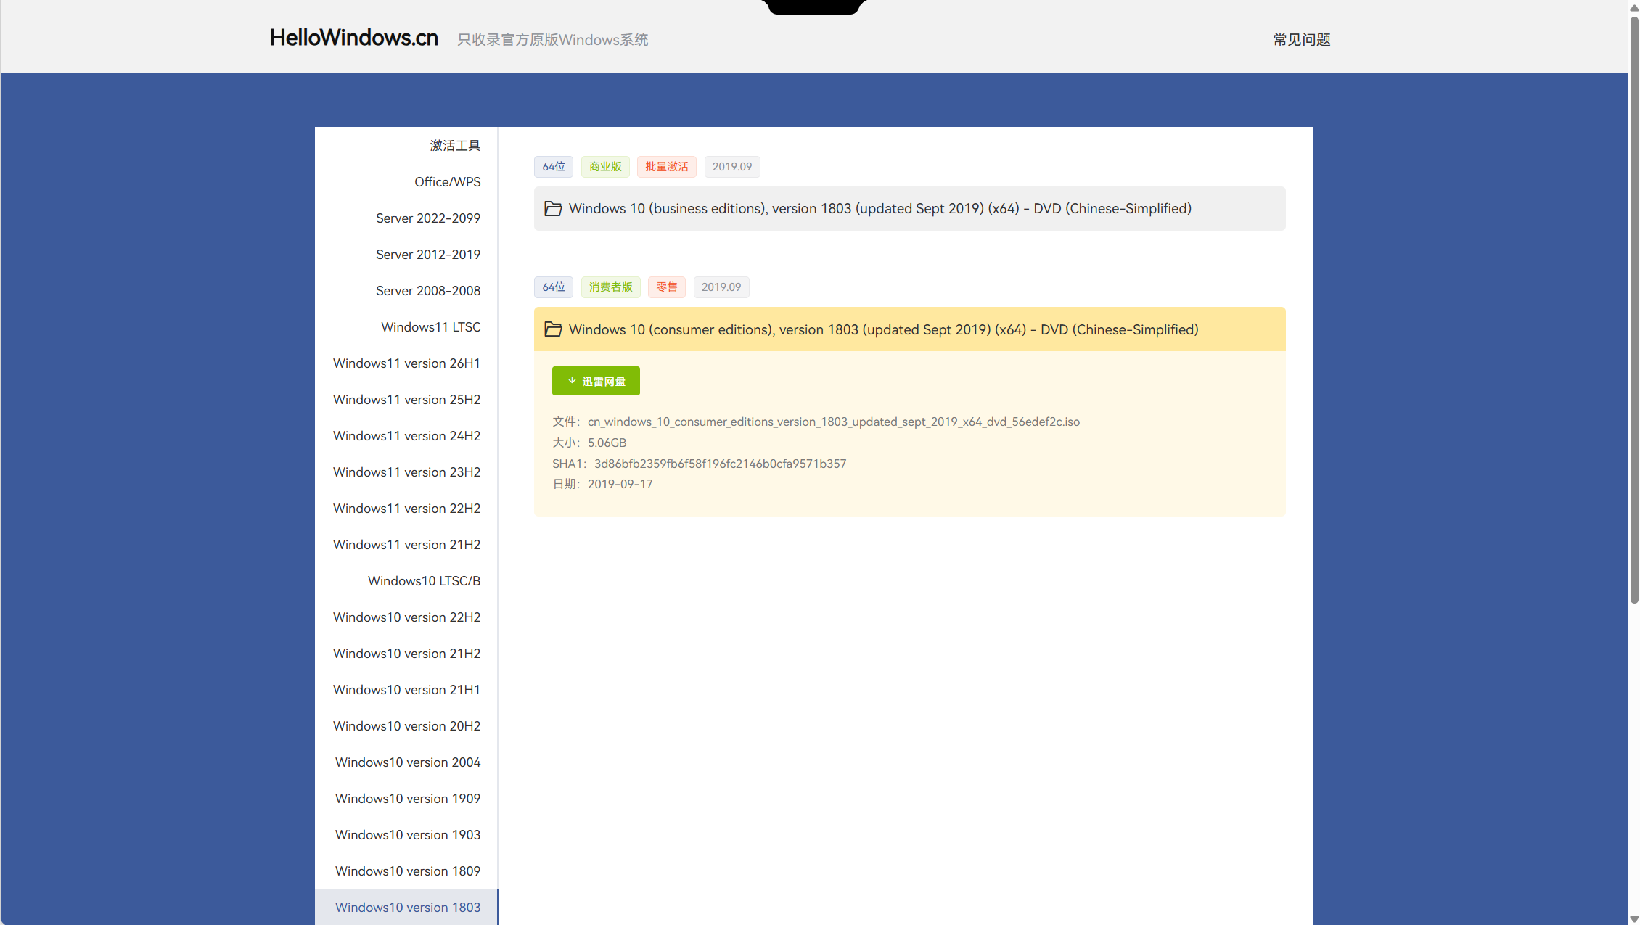Open Windows10 version 1809 list

(x=406, y=871)
